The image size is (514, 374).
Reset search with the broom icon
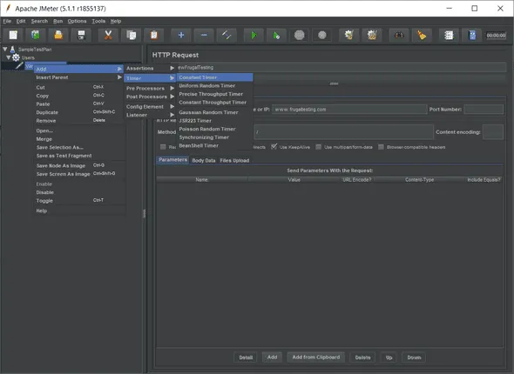point(422,35)
